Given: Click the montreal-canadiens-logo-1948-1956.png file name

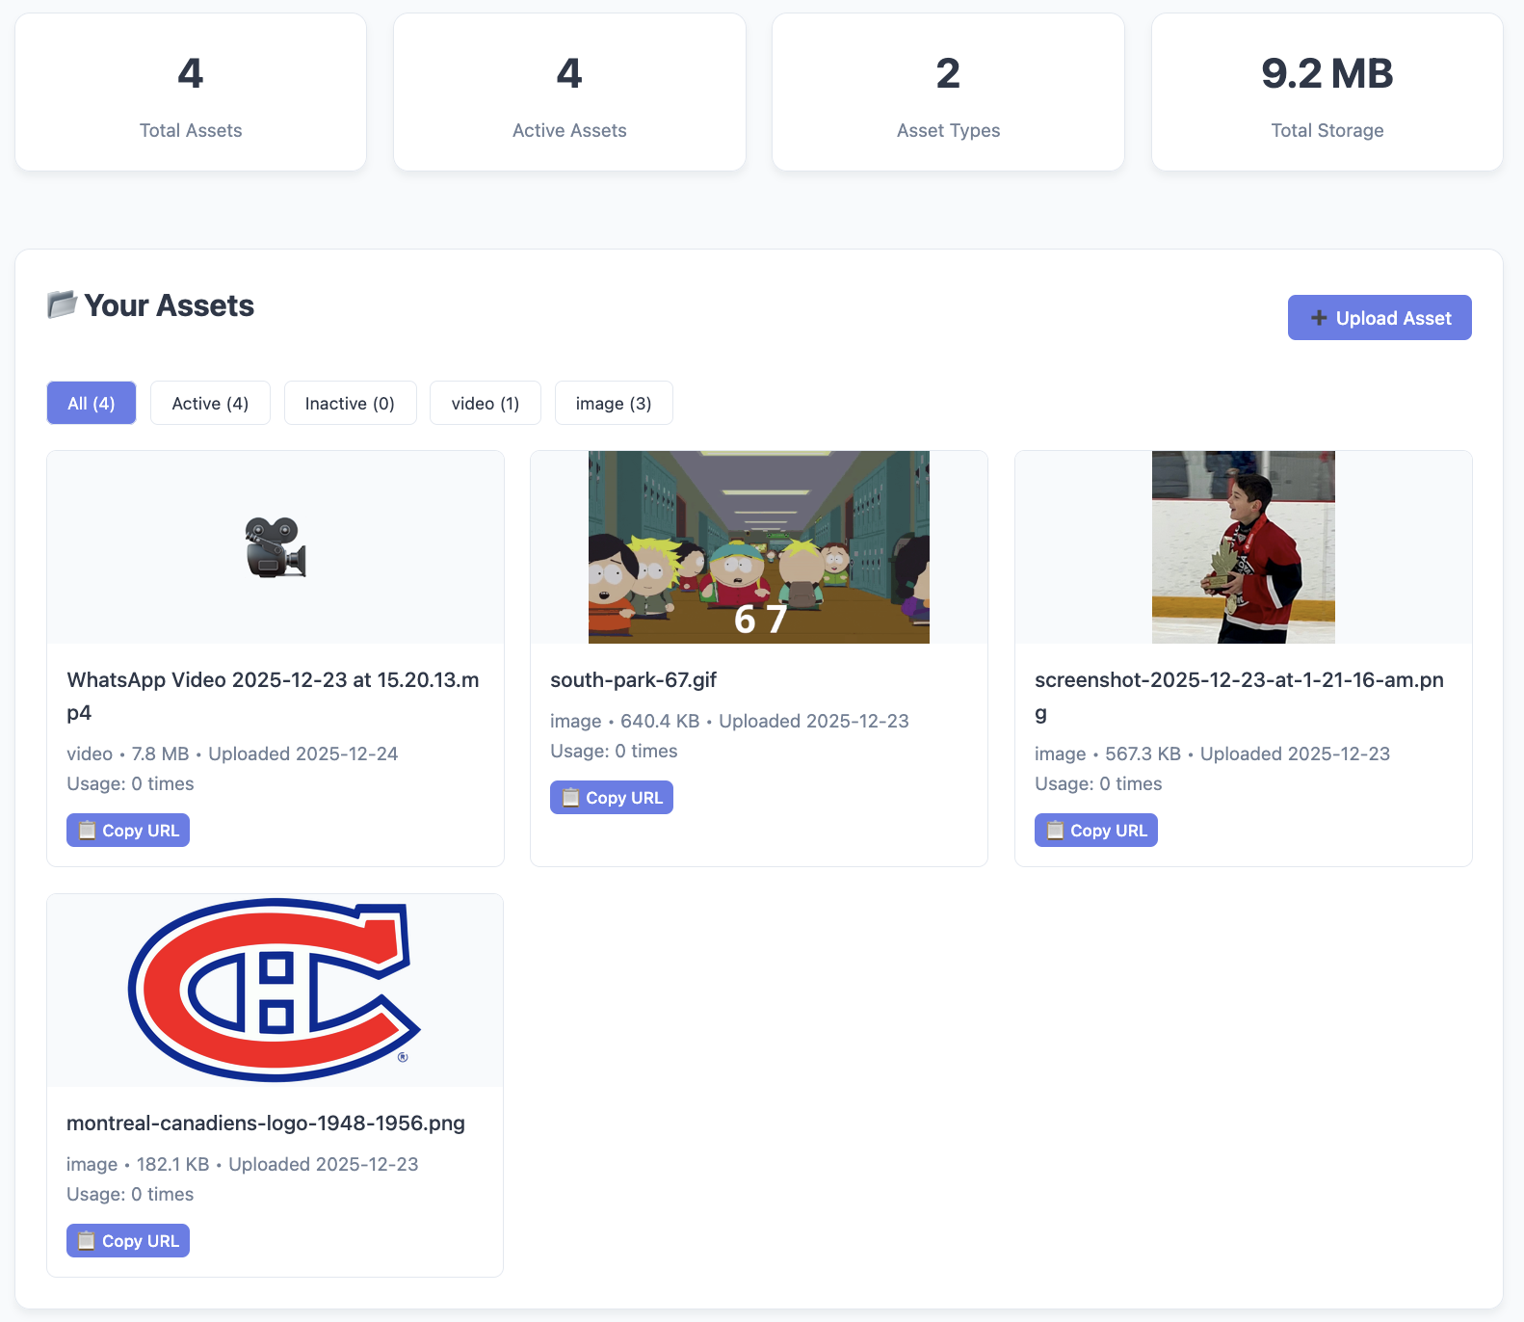Looking at the screenshot, I should coord(266,1124).
